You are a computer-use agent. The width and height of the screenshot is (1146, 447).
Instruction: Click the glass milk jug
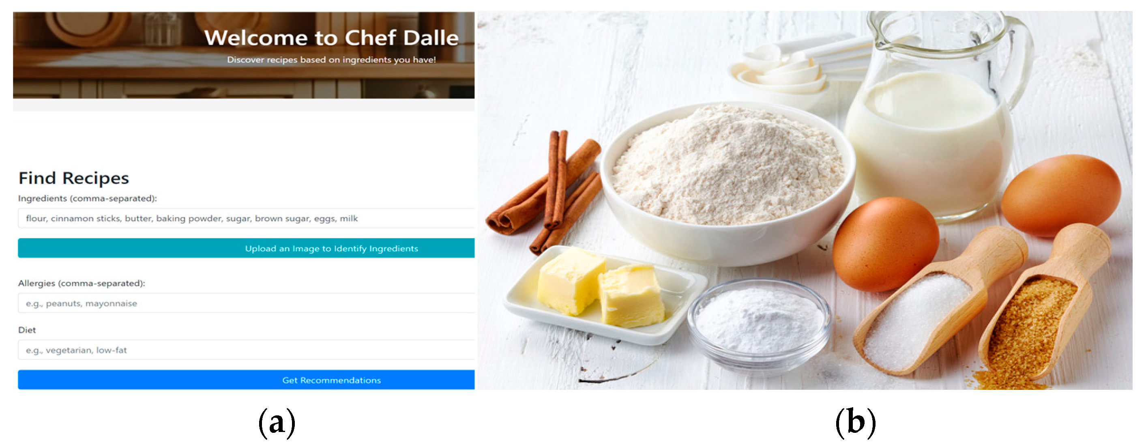click(936, 116)
